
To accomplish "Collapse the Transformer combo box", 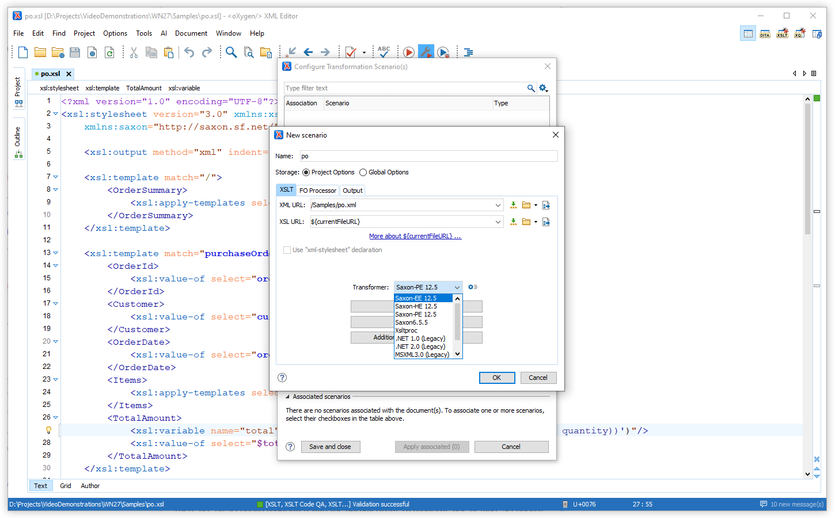I will (457, 287).
